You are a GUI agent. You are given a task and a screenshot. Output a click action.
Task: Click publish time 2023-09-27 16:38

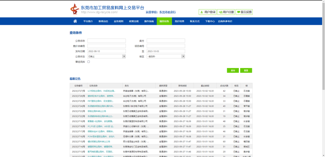(182, 136)
